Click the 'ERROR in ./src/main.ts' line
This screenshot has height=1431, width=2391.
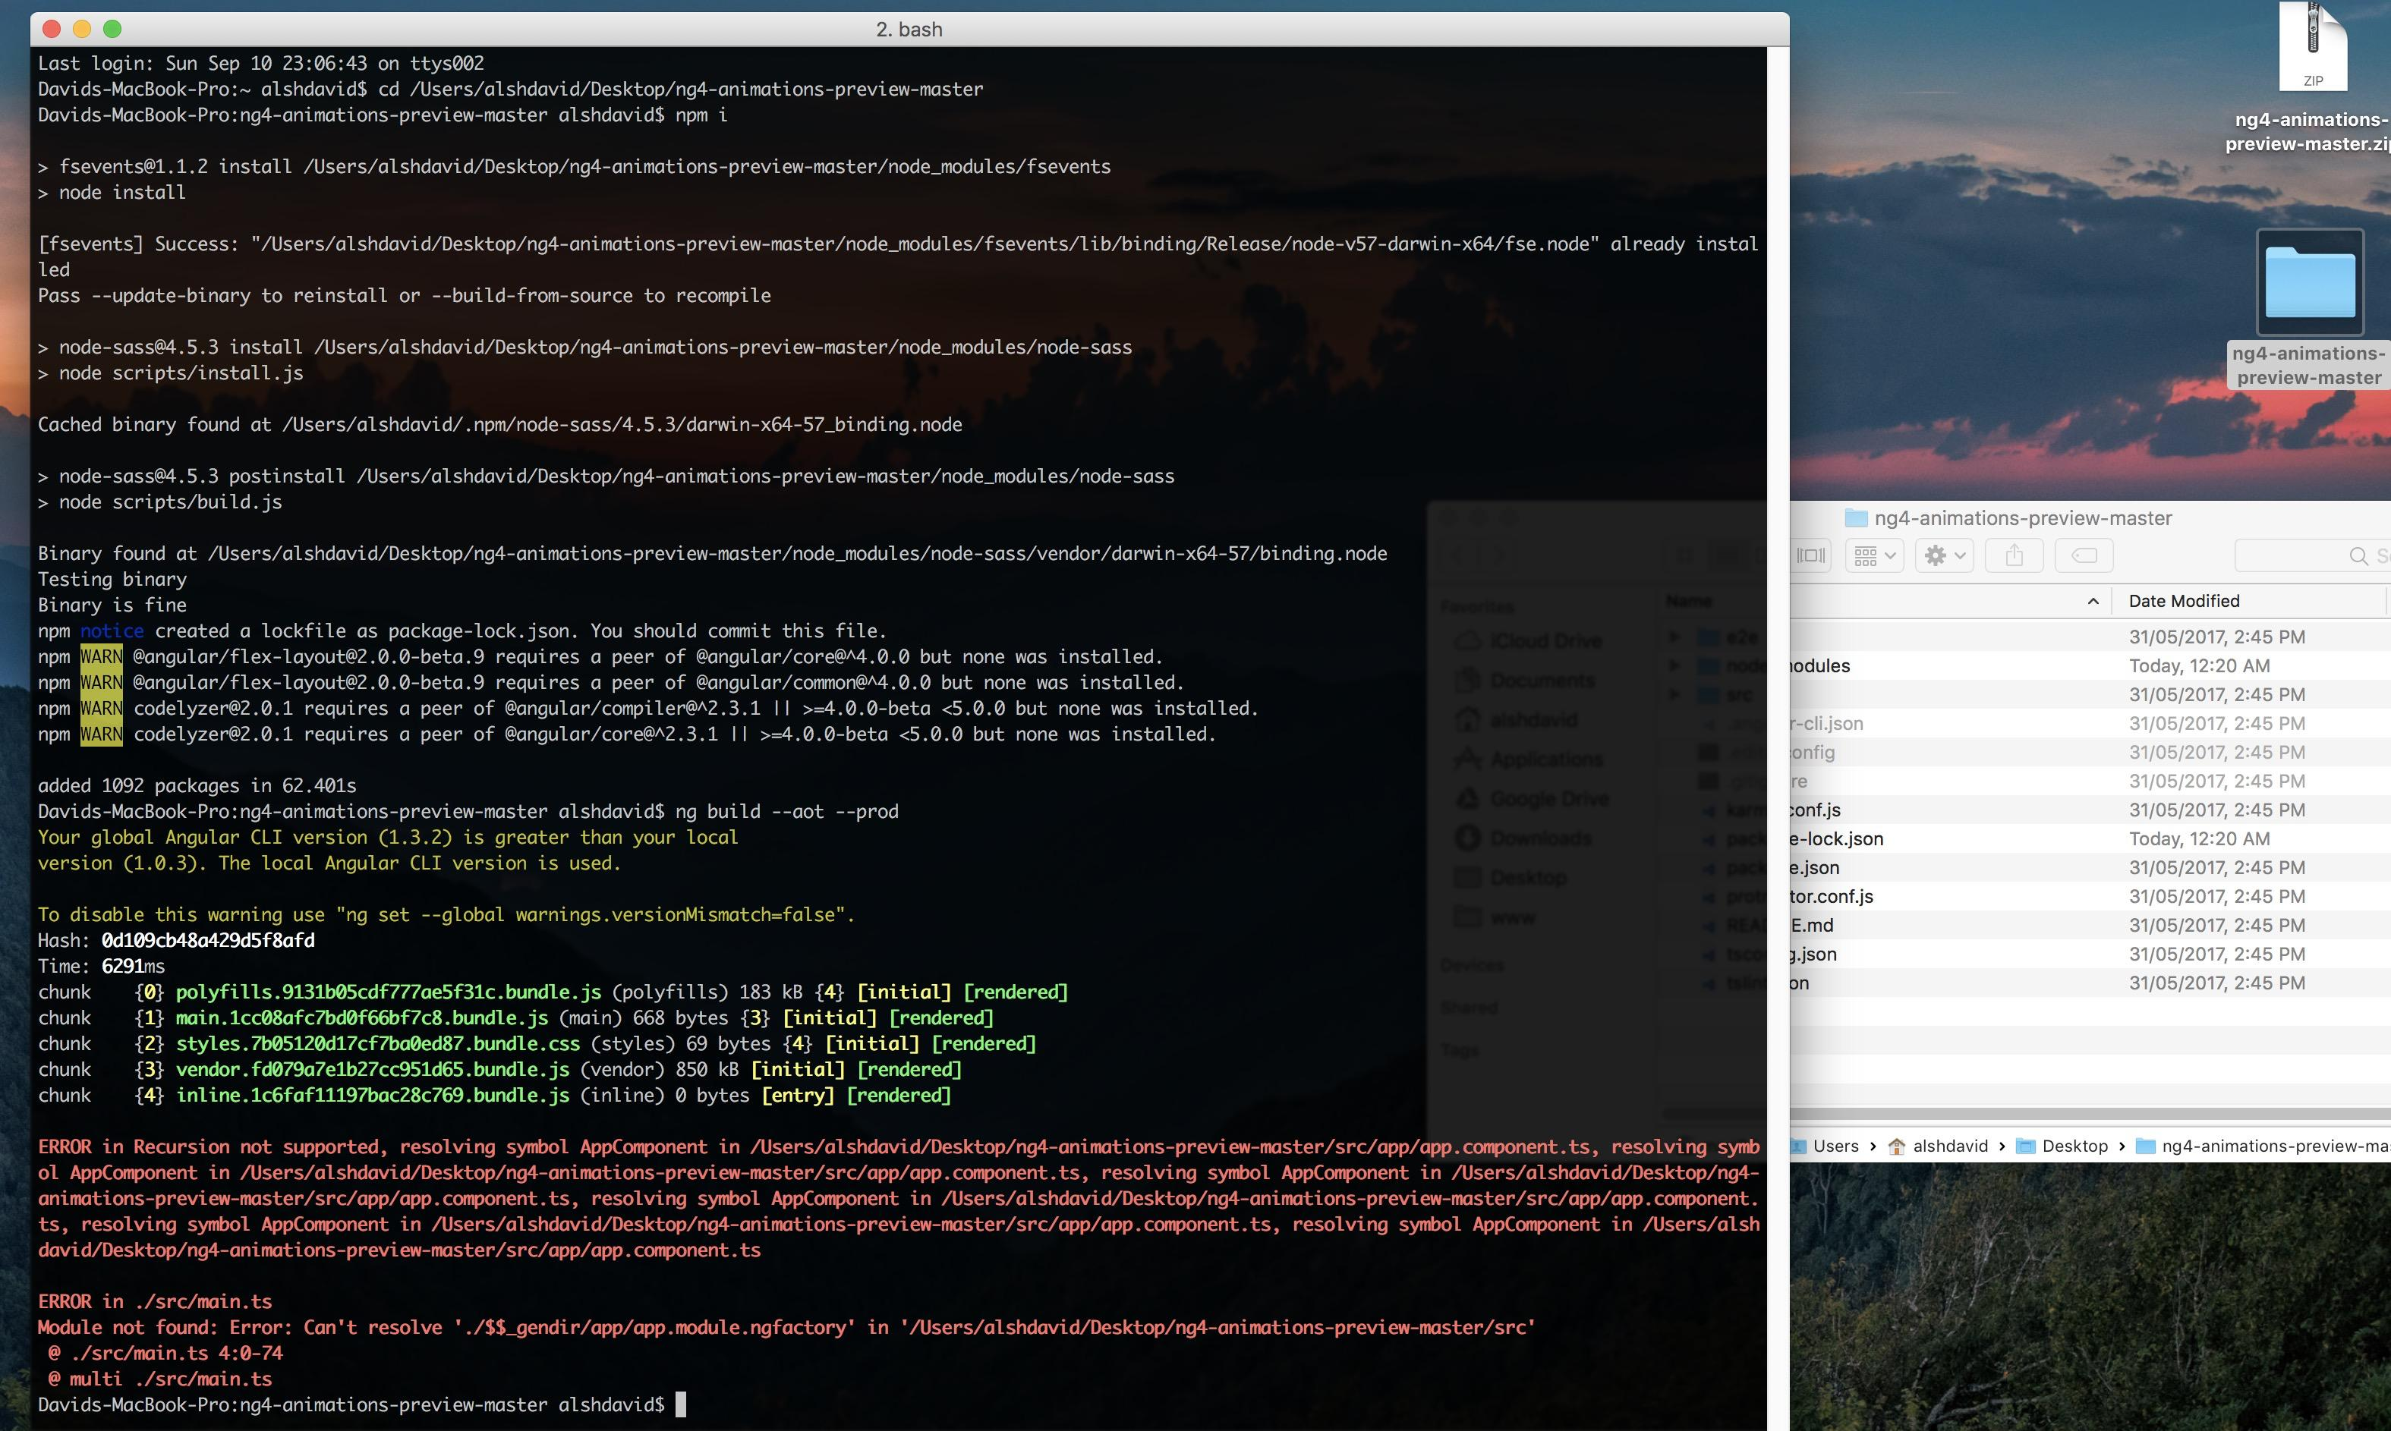click(154, 1300)
